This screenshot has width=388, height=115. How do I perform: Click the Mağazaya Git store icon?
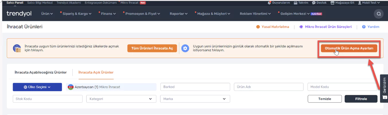[x=332, y=3]
